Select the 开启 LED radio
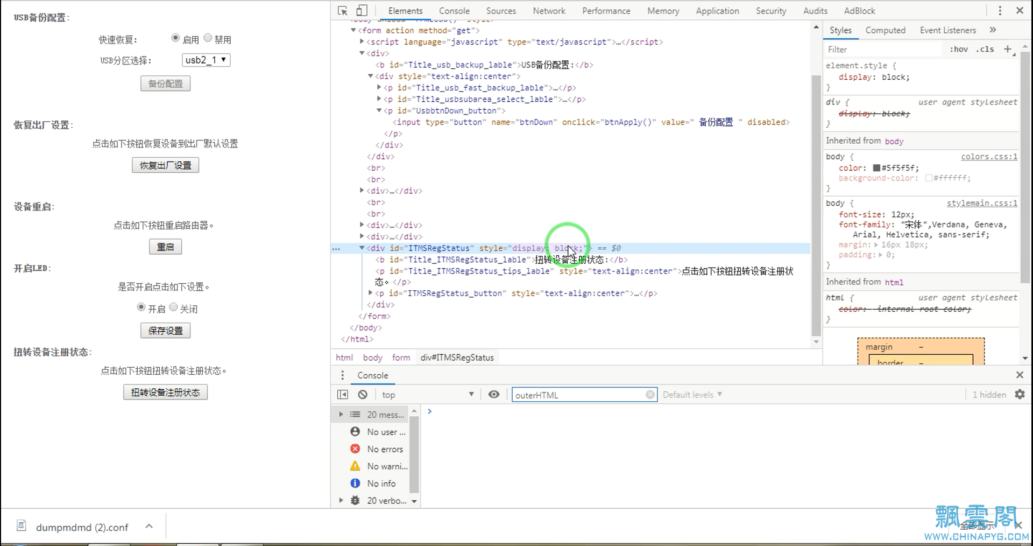The width and height of the screenshot is (1033, 546). coord(141,307)
